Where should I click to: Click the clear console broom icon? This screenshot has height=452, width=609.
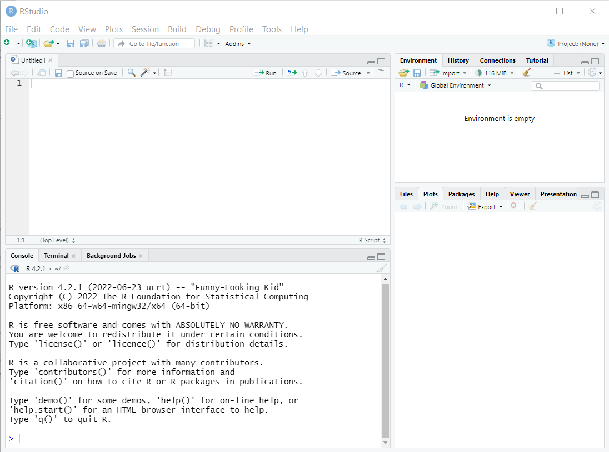pos(381,268)
